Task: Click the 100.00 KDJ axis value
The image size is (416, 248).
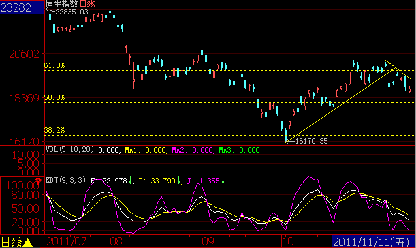Action: tap(23, 185)
